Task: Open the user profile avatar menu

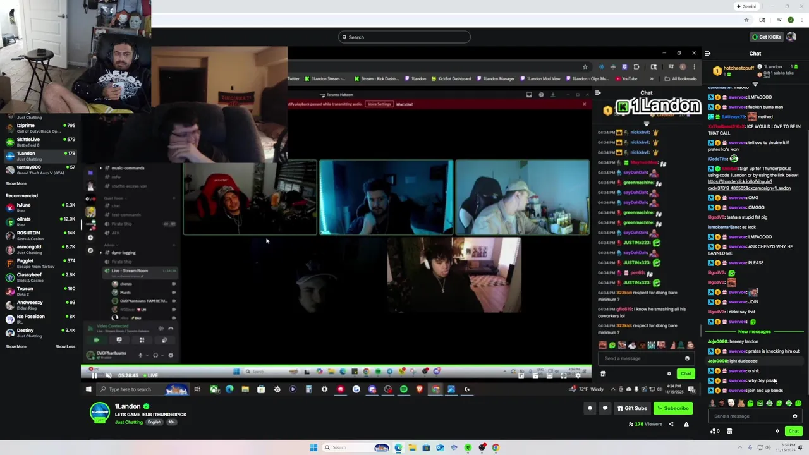Action: 791,37
